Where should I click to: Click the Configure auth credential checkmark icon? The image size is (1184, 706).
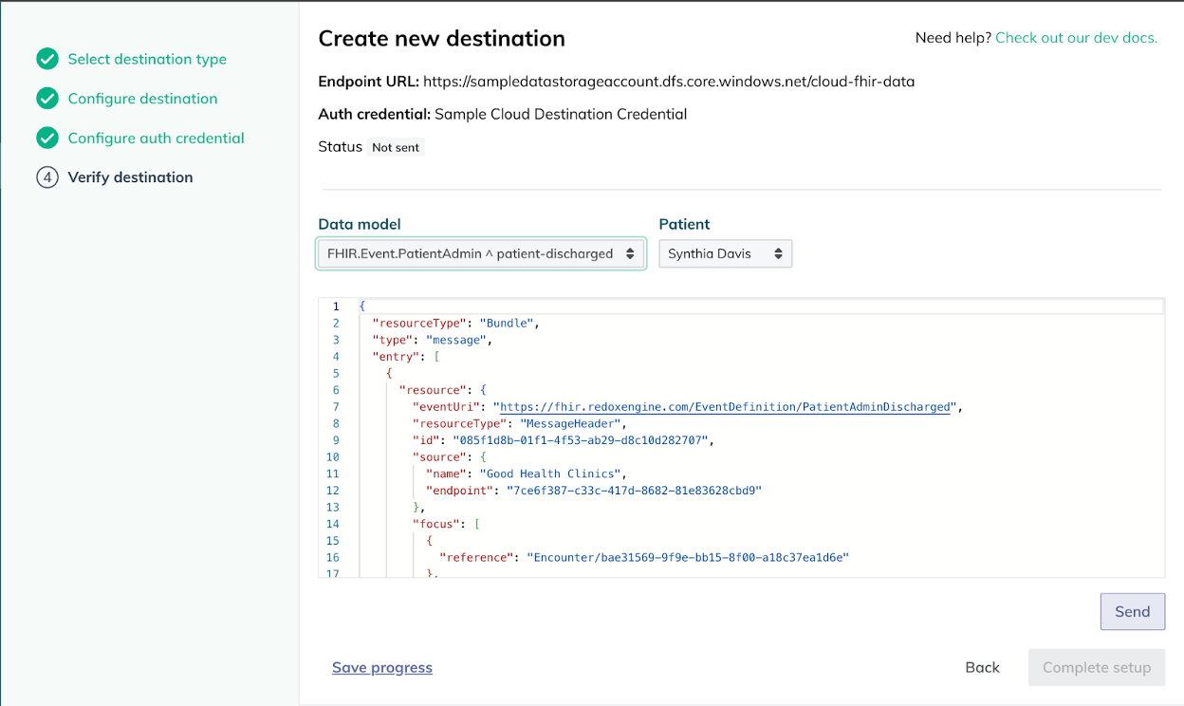(x=47, y=139)
